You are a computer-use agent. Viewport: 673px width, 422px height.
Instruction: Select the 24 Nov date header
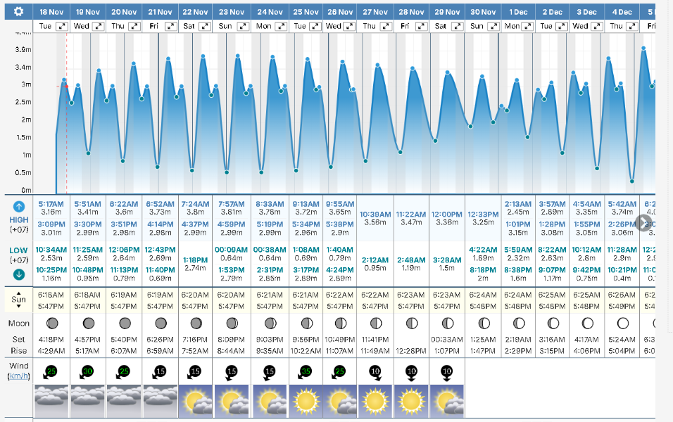pyautogui.click(x=271, y=12)
